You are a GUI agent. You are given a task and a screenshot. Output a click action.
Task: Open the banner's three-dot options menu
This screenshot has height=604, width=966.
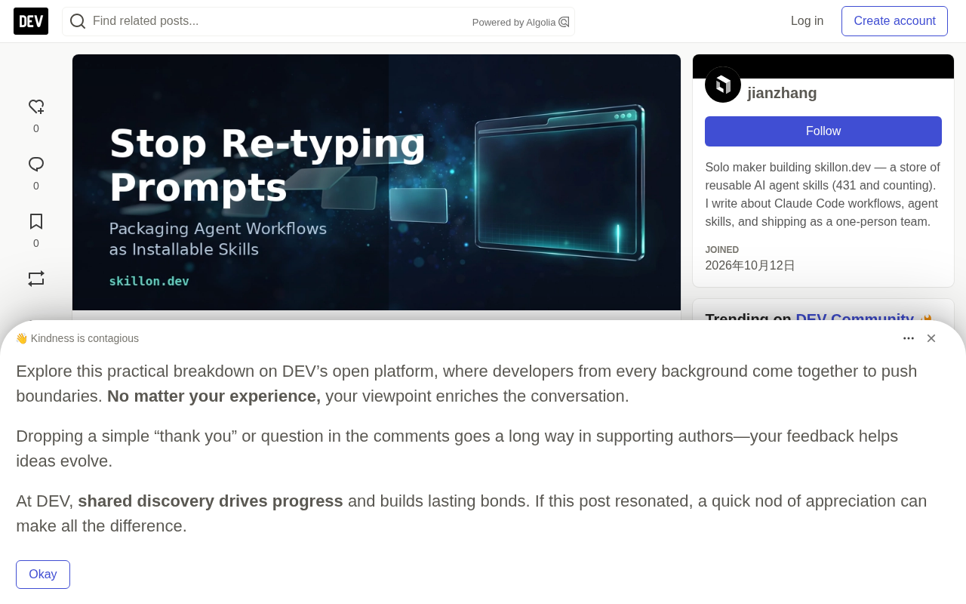[909, 338]
